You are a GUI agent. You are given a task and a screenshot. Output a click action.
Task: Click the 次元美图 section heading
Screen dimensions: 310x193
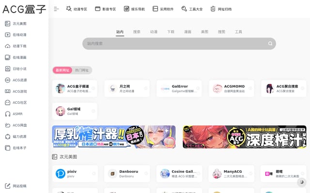pos(64,157)
